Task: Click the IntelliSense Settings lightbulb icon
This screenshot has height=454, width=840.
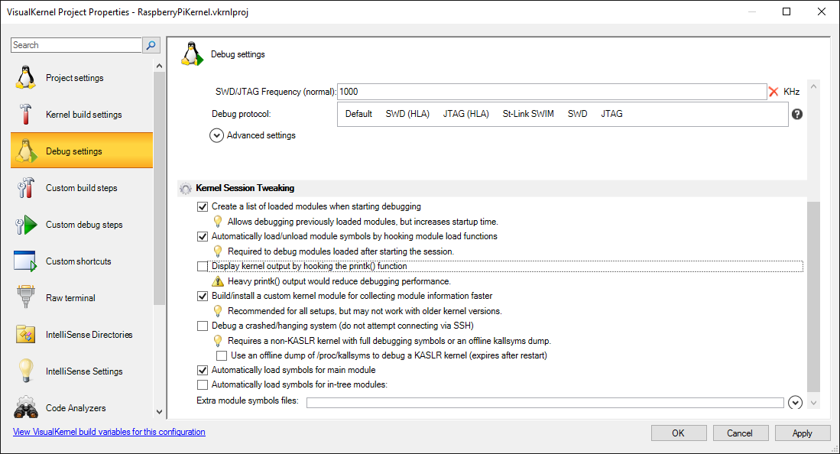Action: [25, 371]
